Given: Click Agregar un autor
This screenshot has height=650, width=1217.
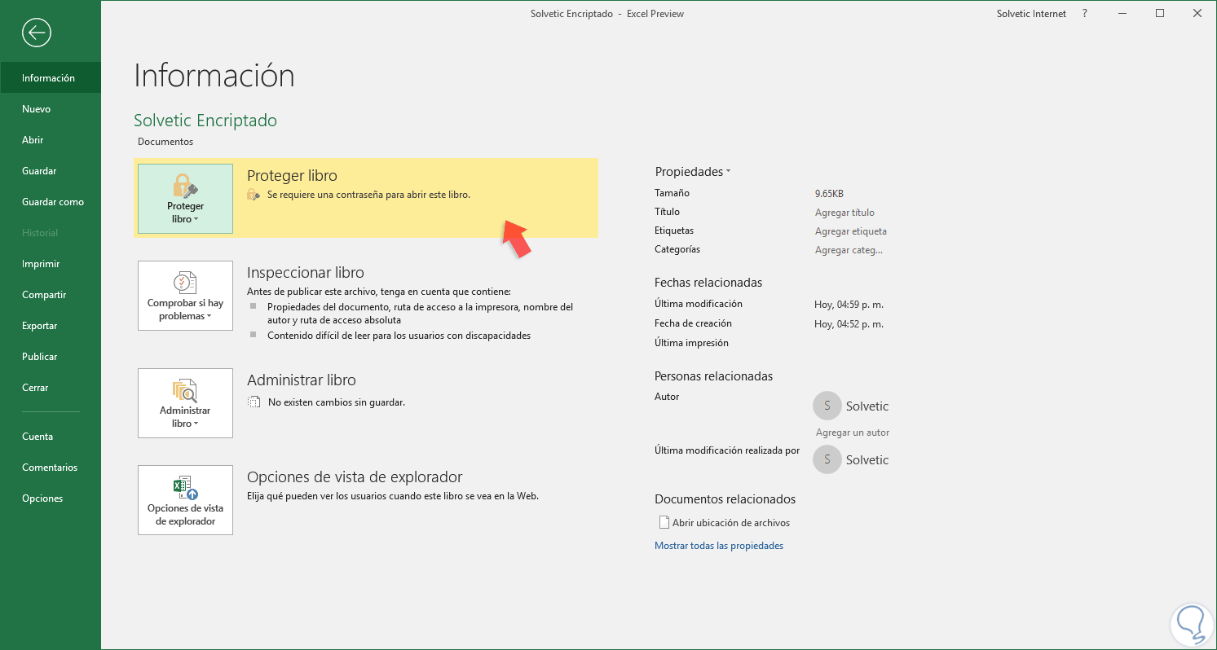Looking at the screenshot, I should [x=853, y=433].
